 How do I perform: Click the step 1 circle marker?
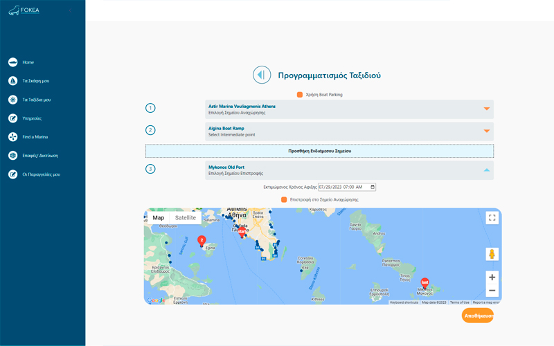[x=150, y=108]
